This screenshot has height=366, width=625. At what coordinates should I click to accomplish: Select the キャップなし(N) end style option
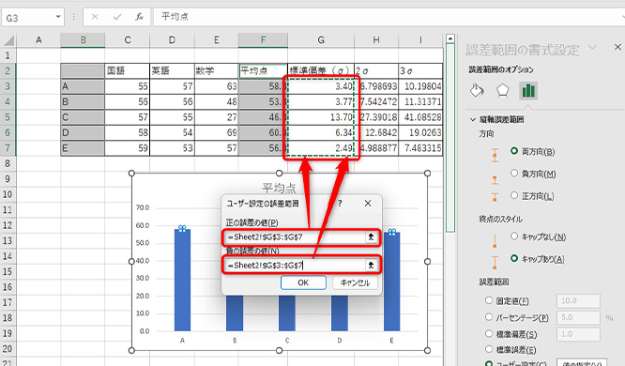(x=514, y=236)
